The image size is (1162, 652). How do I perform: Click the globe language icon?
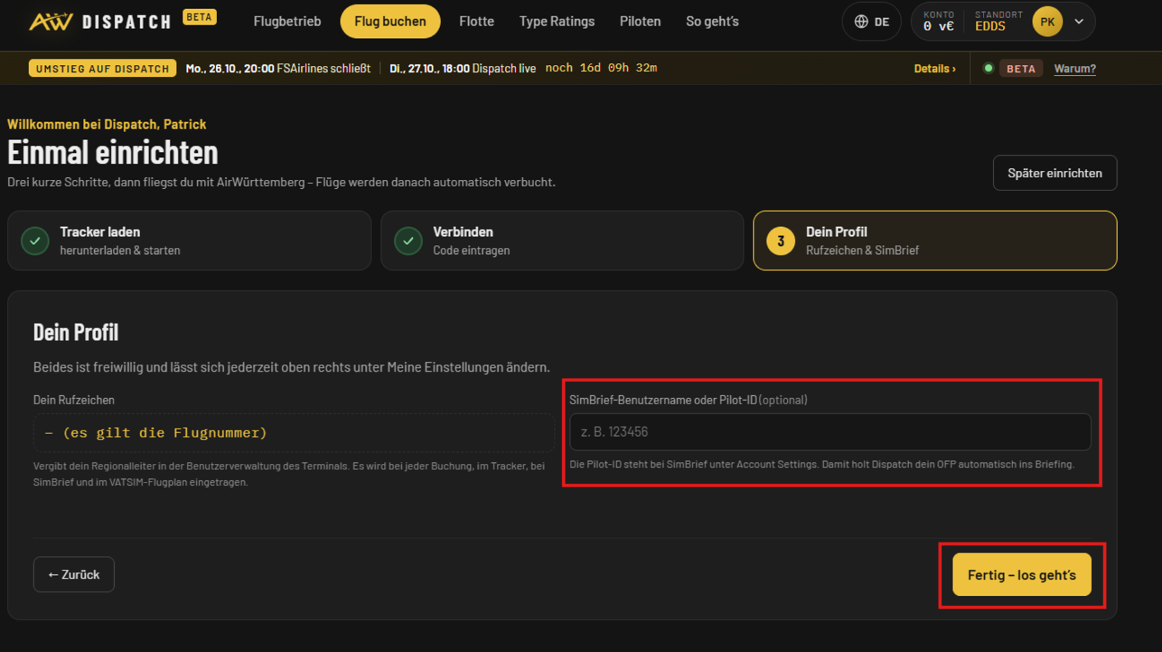861,21
